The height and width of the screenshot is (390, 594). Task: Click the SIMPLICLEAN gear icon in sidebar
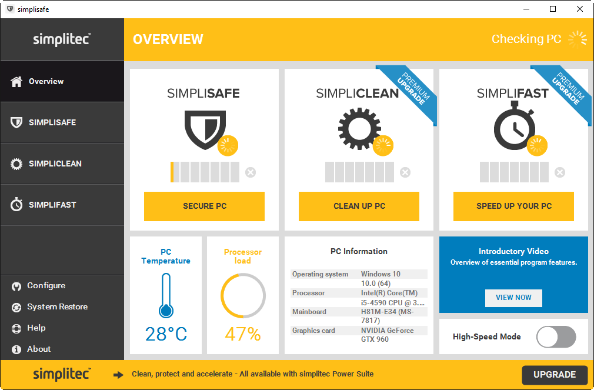tap(16, 164)
